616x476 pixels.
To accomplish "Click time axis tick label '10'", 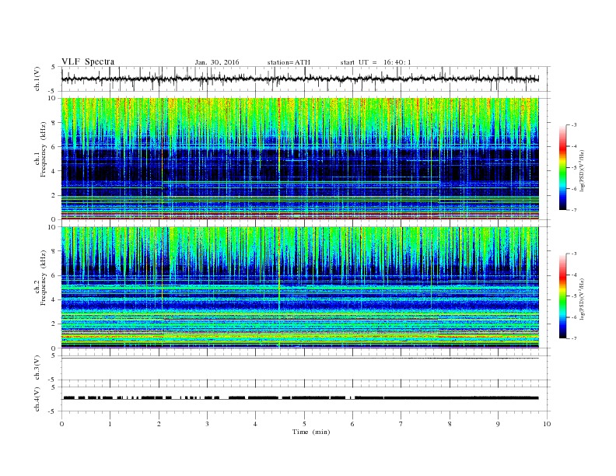I will [x=547, y=424].
